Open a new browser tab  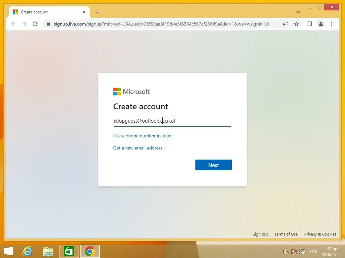[97, 12]
